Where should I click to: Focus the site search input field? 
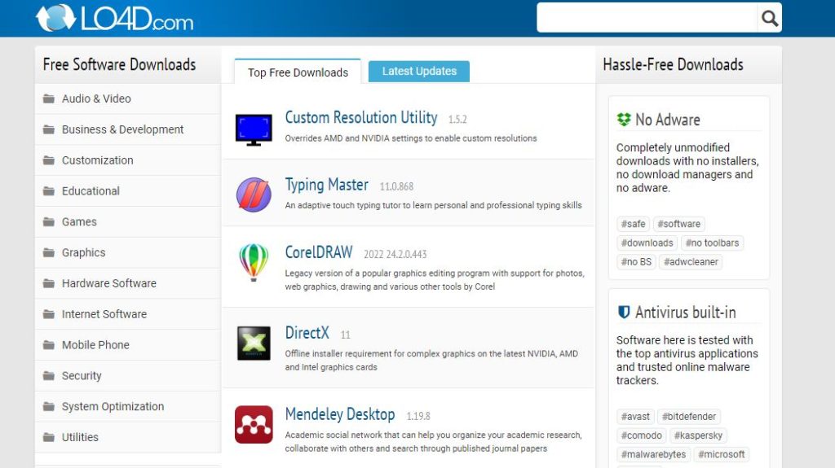(647, 18)
